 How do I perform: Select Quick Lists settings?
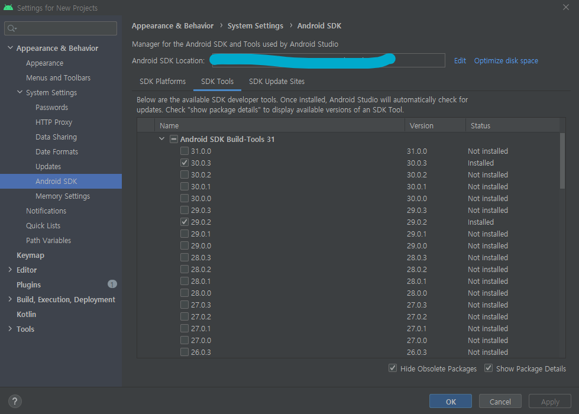pyautogui.click(x=43, y=226)
